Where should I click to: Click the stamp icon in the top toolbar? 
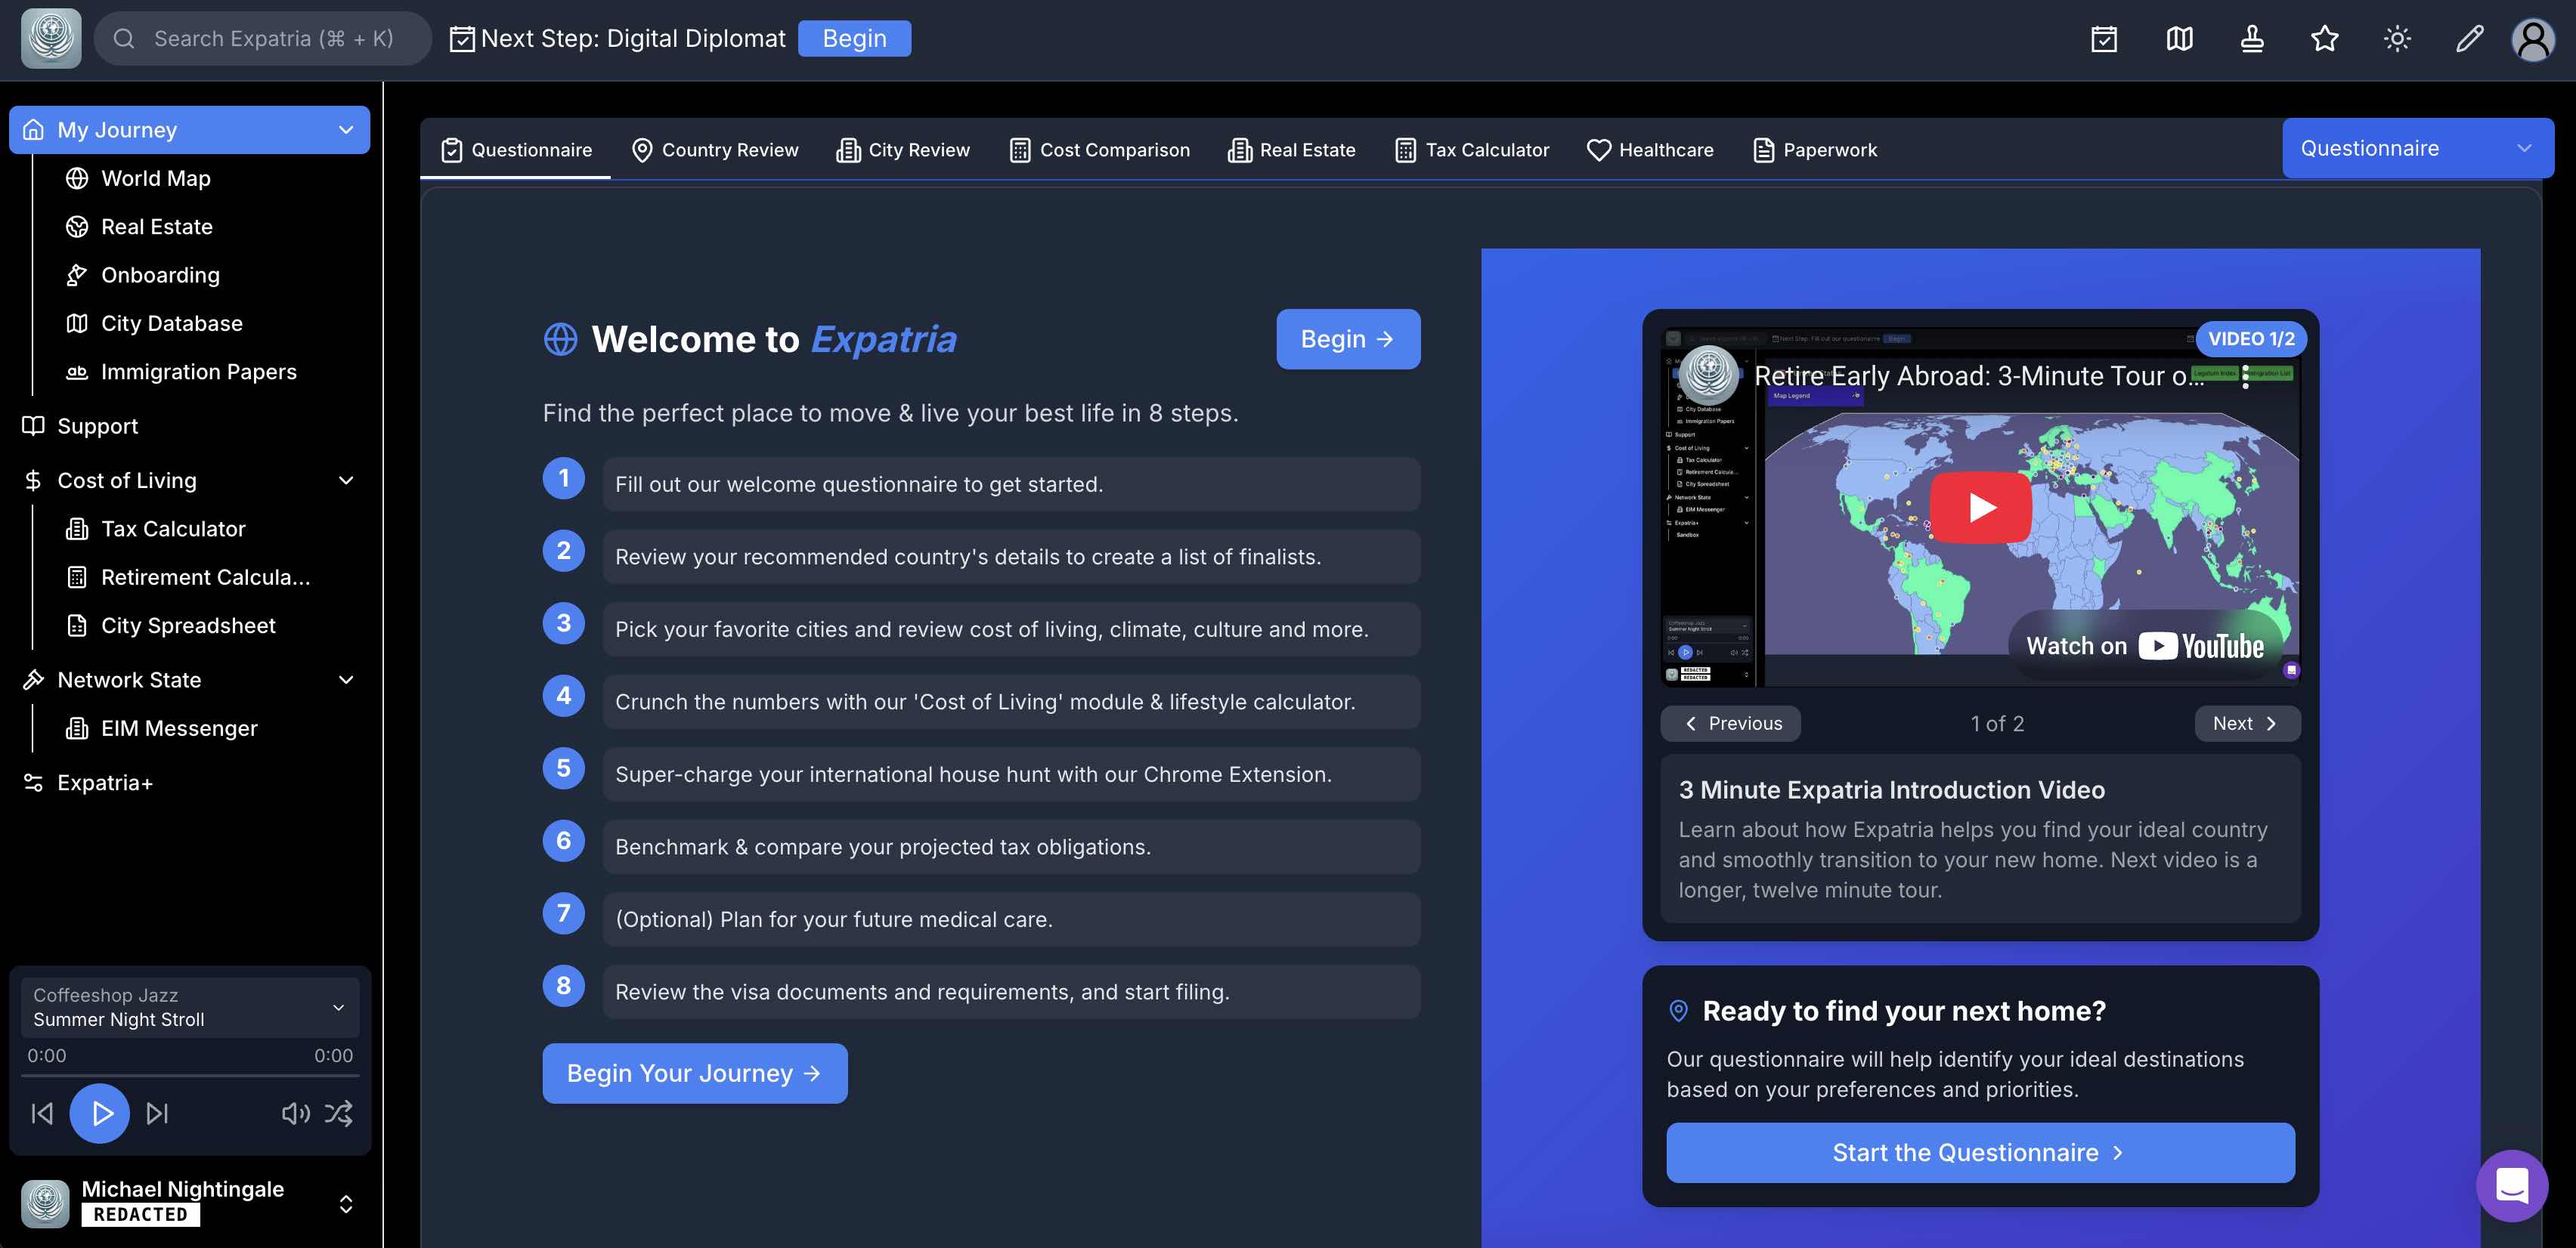[x=2252, y=39]
